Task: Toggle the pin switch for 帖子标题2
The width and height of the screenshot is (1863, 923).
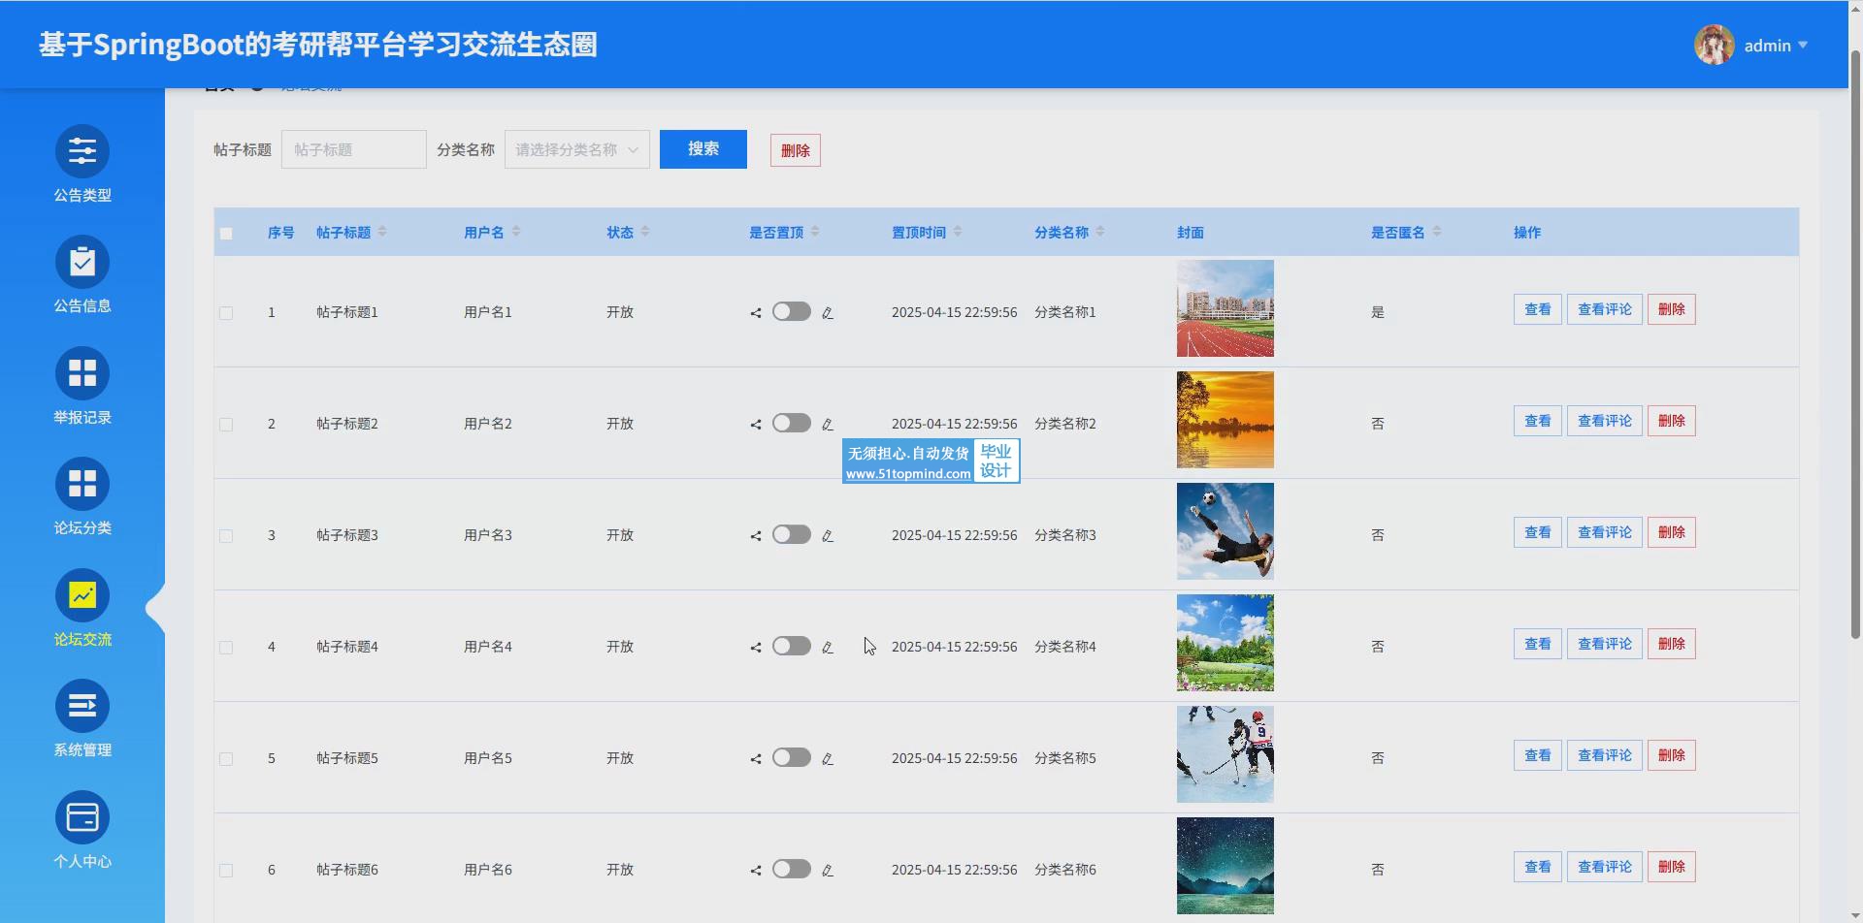Action: [x=791, y=424]
